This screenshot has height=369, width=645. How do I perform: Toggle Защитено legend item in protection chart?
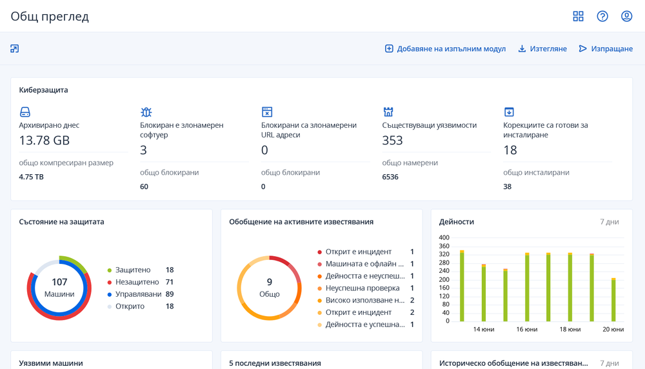point(132,270)
